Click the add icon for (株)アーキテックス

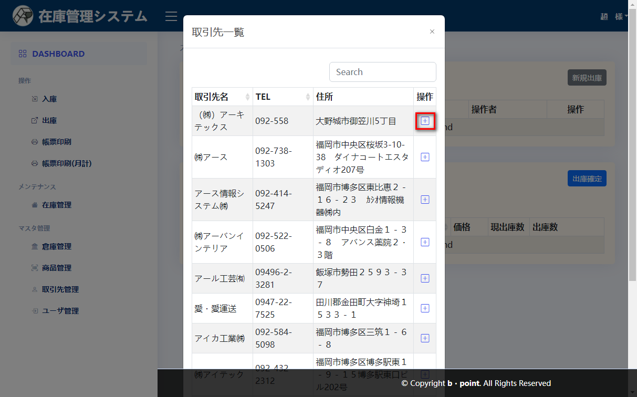tap(425, 121)
